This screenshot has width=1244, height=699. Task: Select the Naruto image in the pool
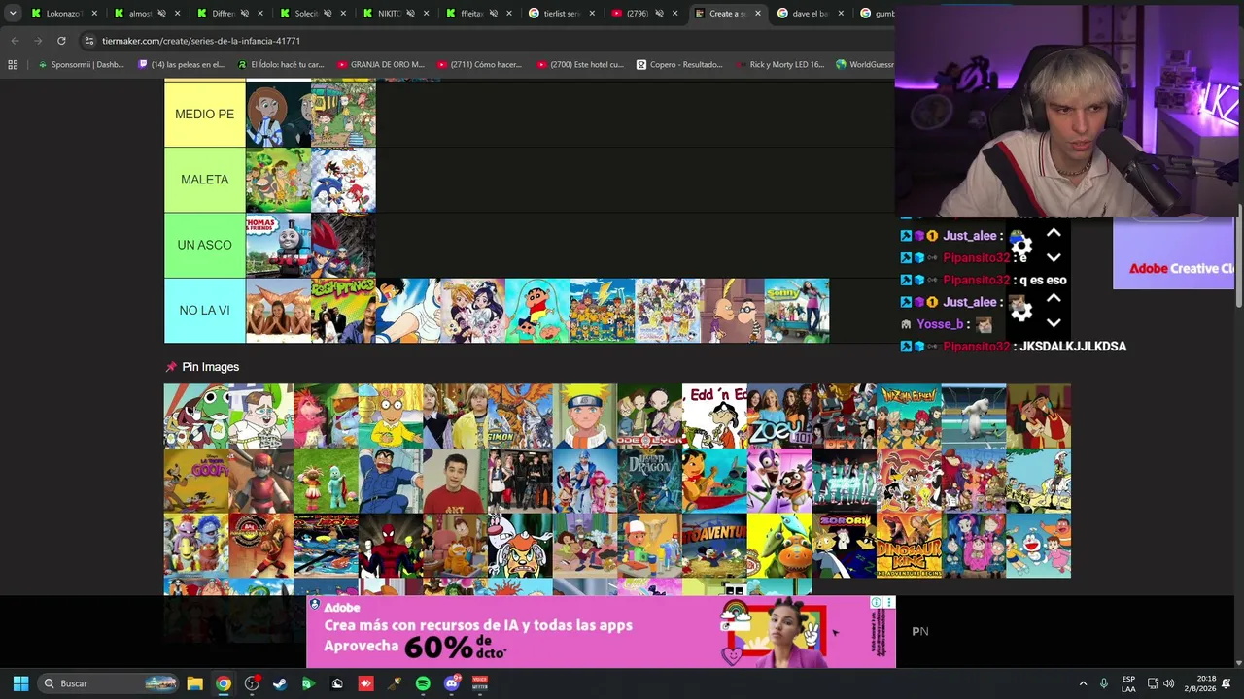(585, 416)
